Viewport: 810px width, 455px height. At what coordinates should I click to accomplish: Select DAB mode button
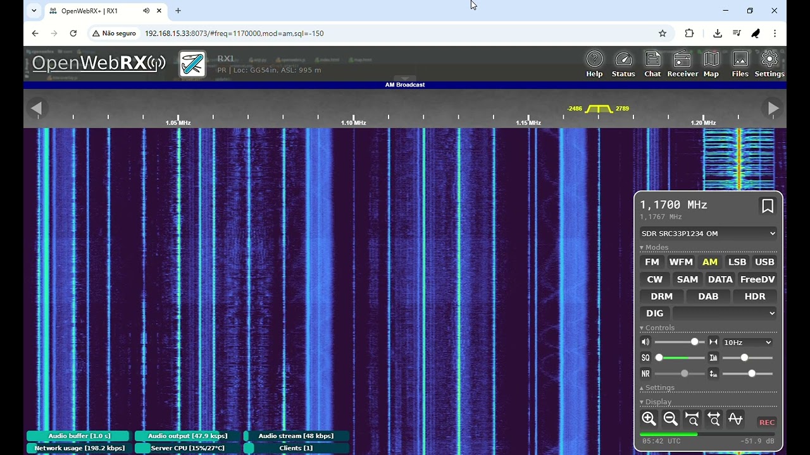pyautogui.click(x=707, y=296)
